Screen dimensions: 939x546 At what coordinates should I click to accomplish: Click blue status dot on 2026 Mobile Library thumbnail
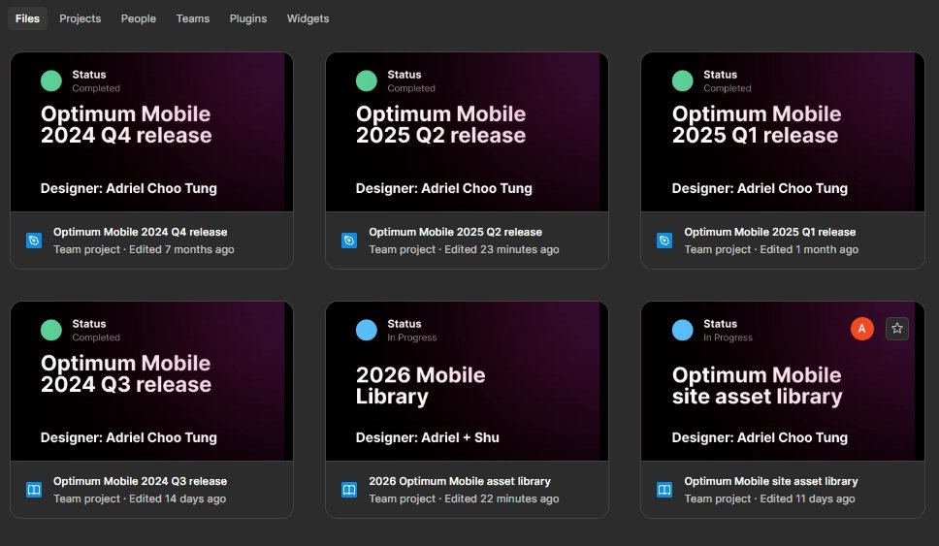tap(367, 330)
